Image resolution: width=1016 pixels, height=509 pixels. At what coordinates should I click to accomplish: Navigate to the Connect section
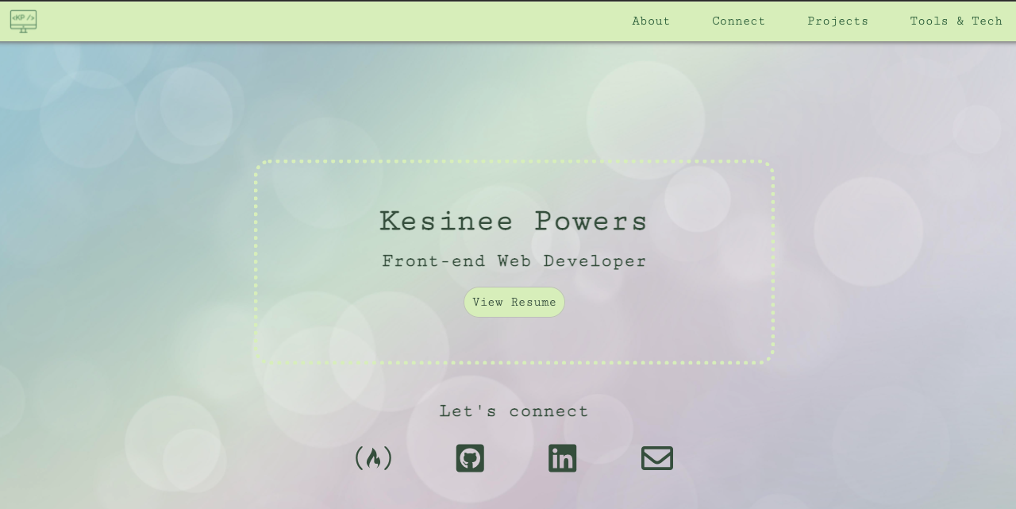click(738, 21)
